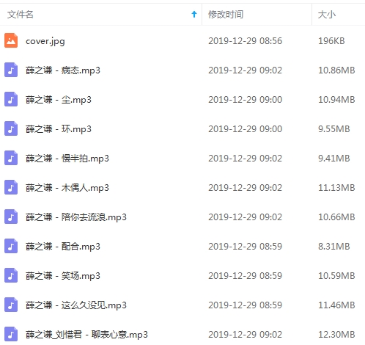
Task: Click the size value 11.46MB
Action: click(336, 305)
